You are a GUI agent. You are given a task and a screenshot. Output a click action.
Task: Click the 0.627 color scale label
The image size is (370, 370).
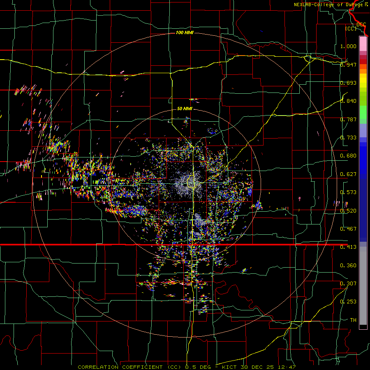348,174
